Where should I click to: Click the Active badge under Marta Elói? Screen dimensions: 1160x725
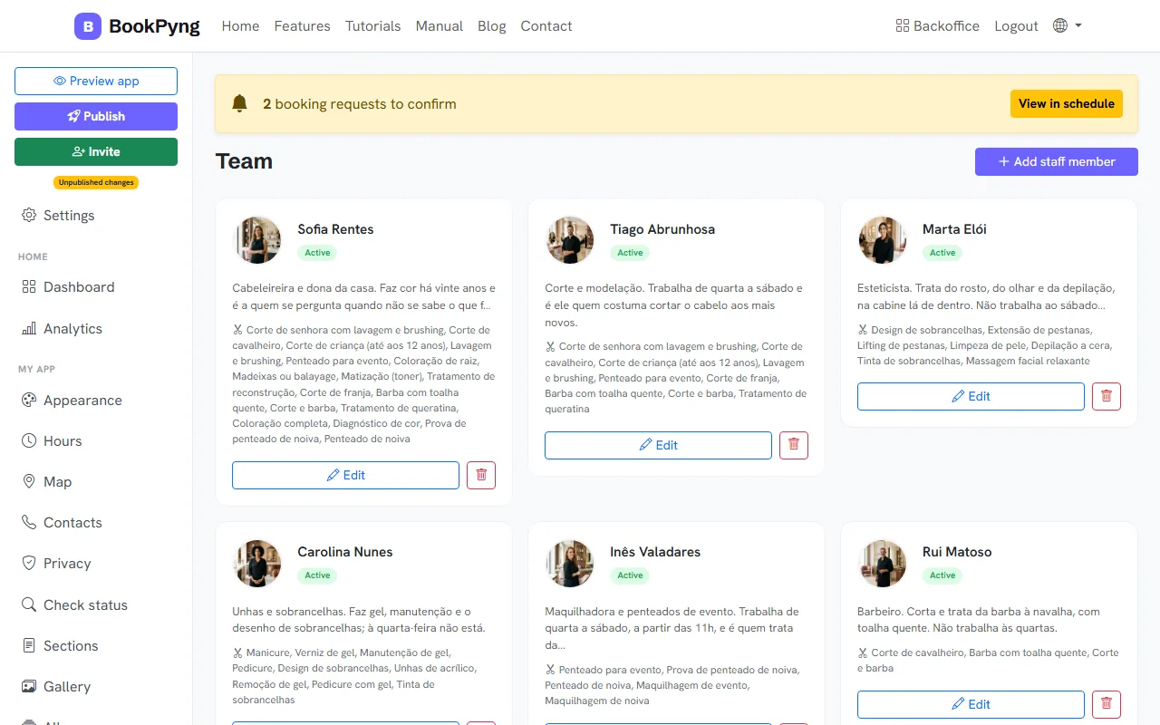click(x=942, y=253)
